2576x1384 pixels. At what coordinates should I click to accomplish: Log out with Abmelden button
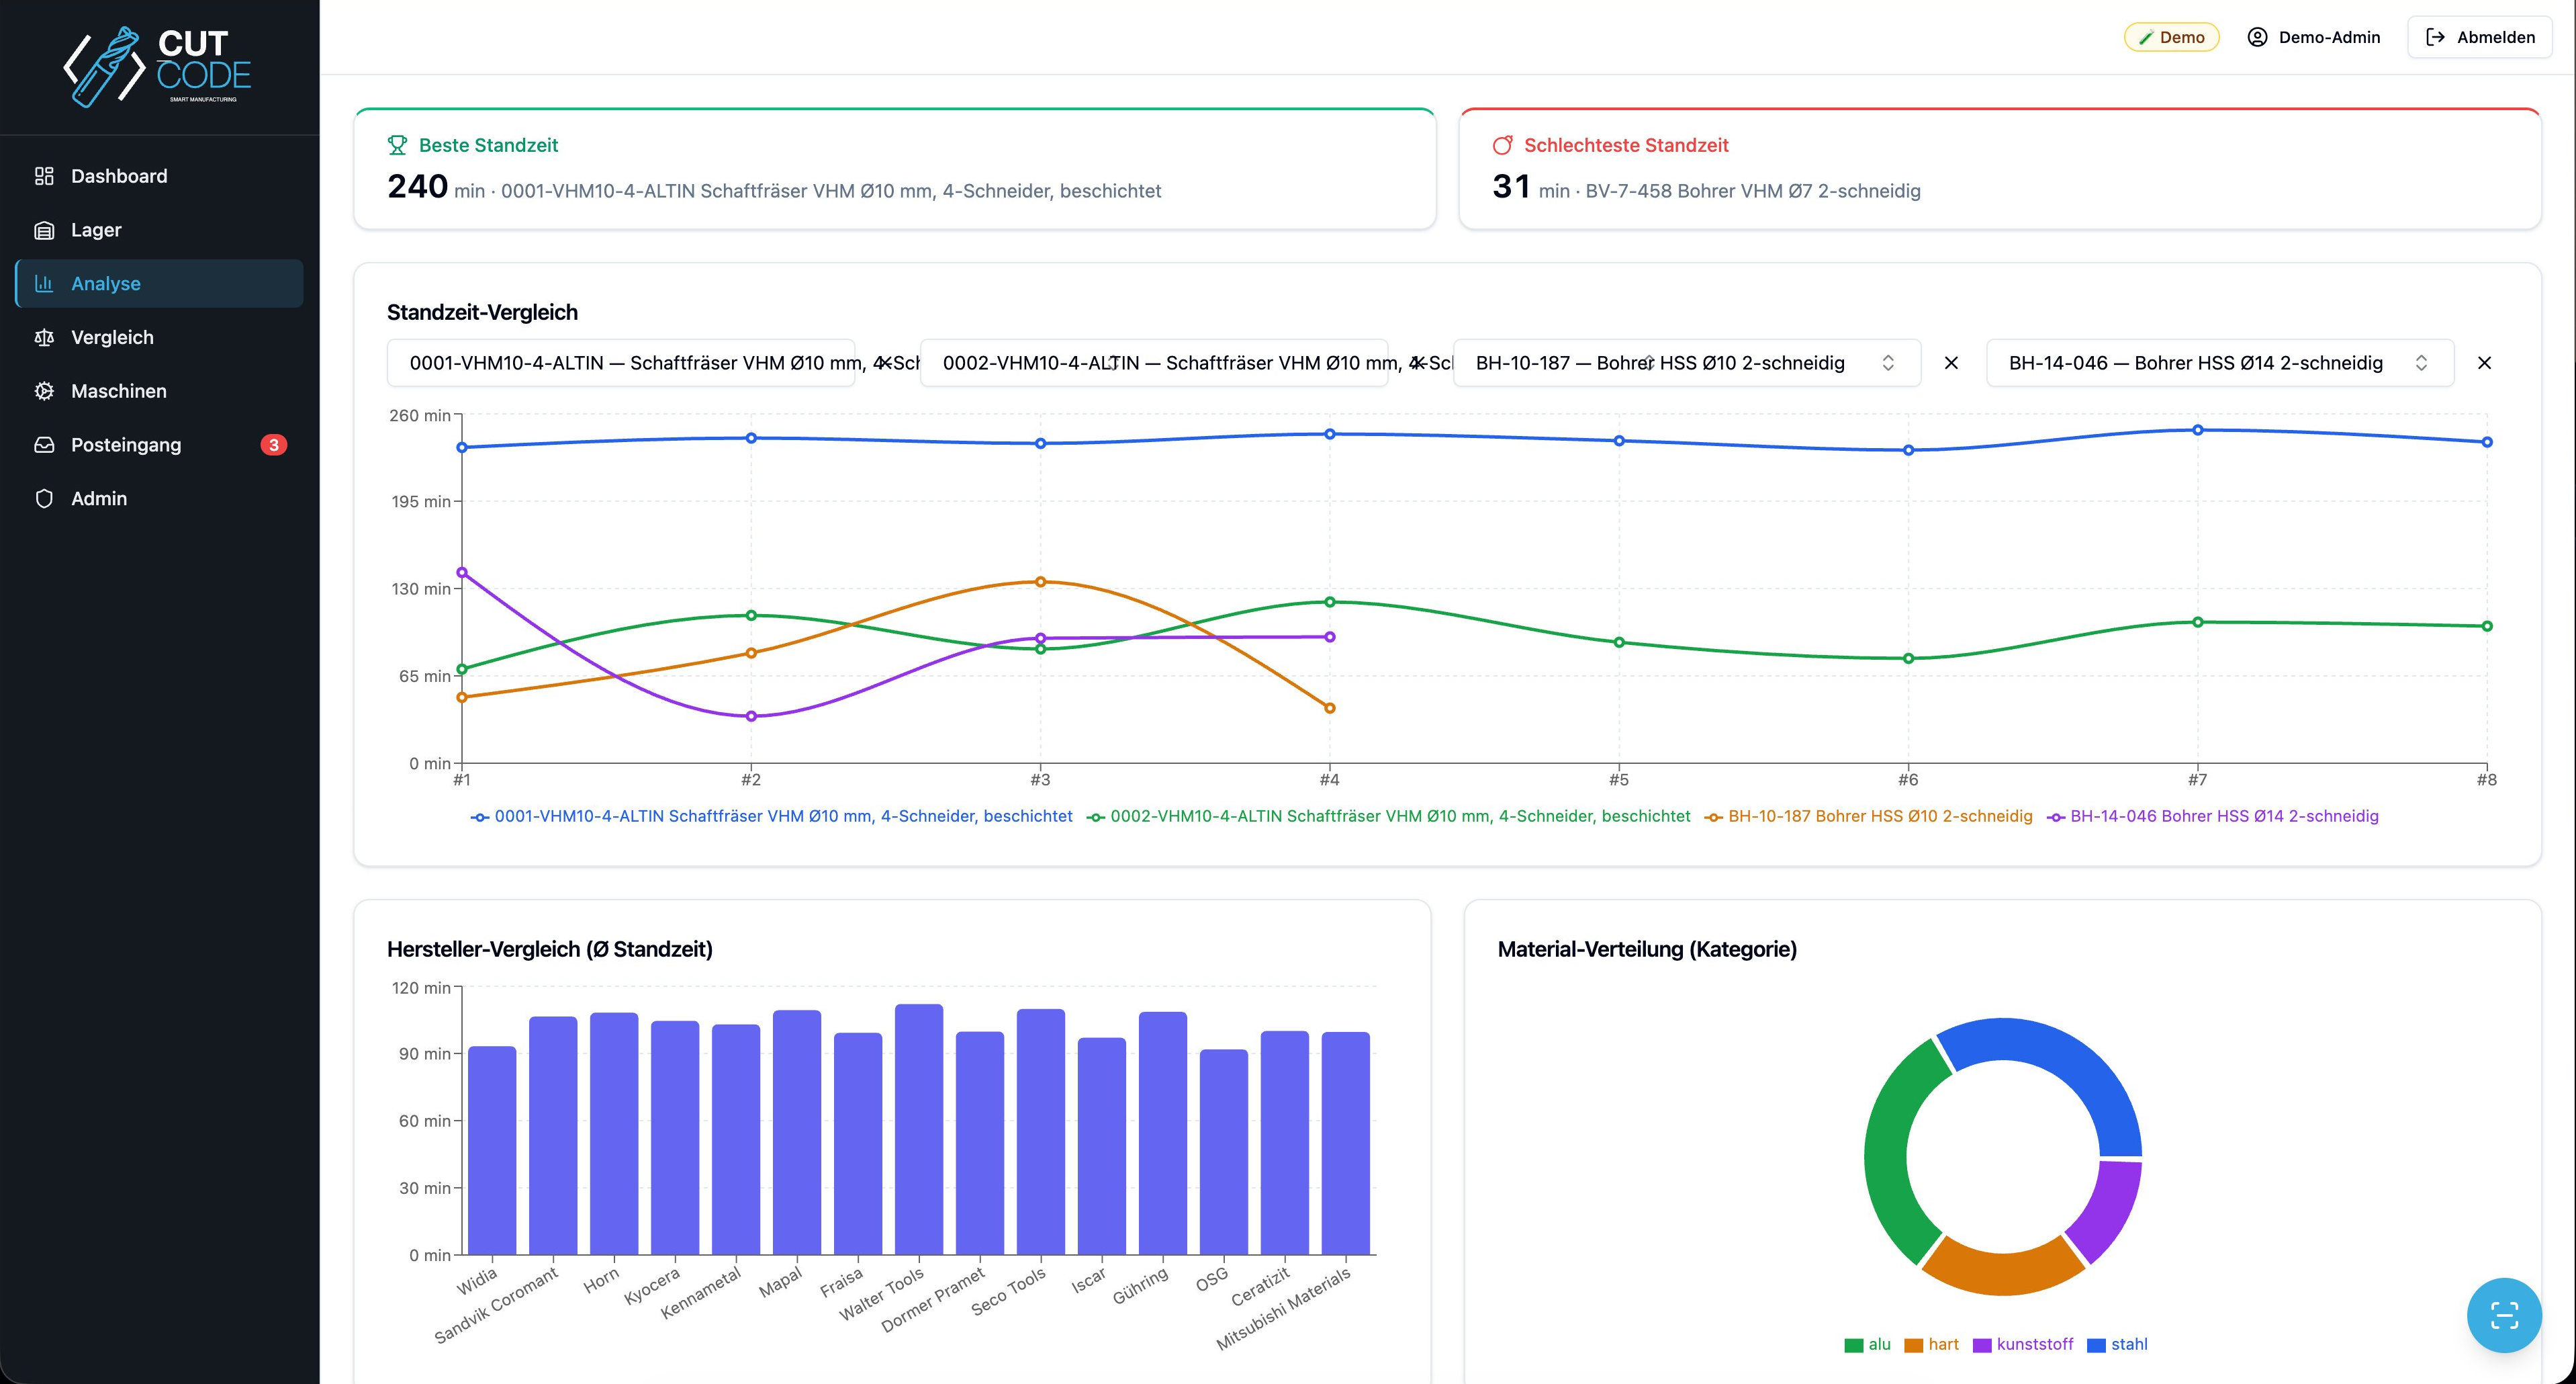pyautogui.click(x=2480, y=37)
